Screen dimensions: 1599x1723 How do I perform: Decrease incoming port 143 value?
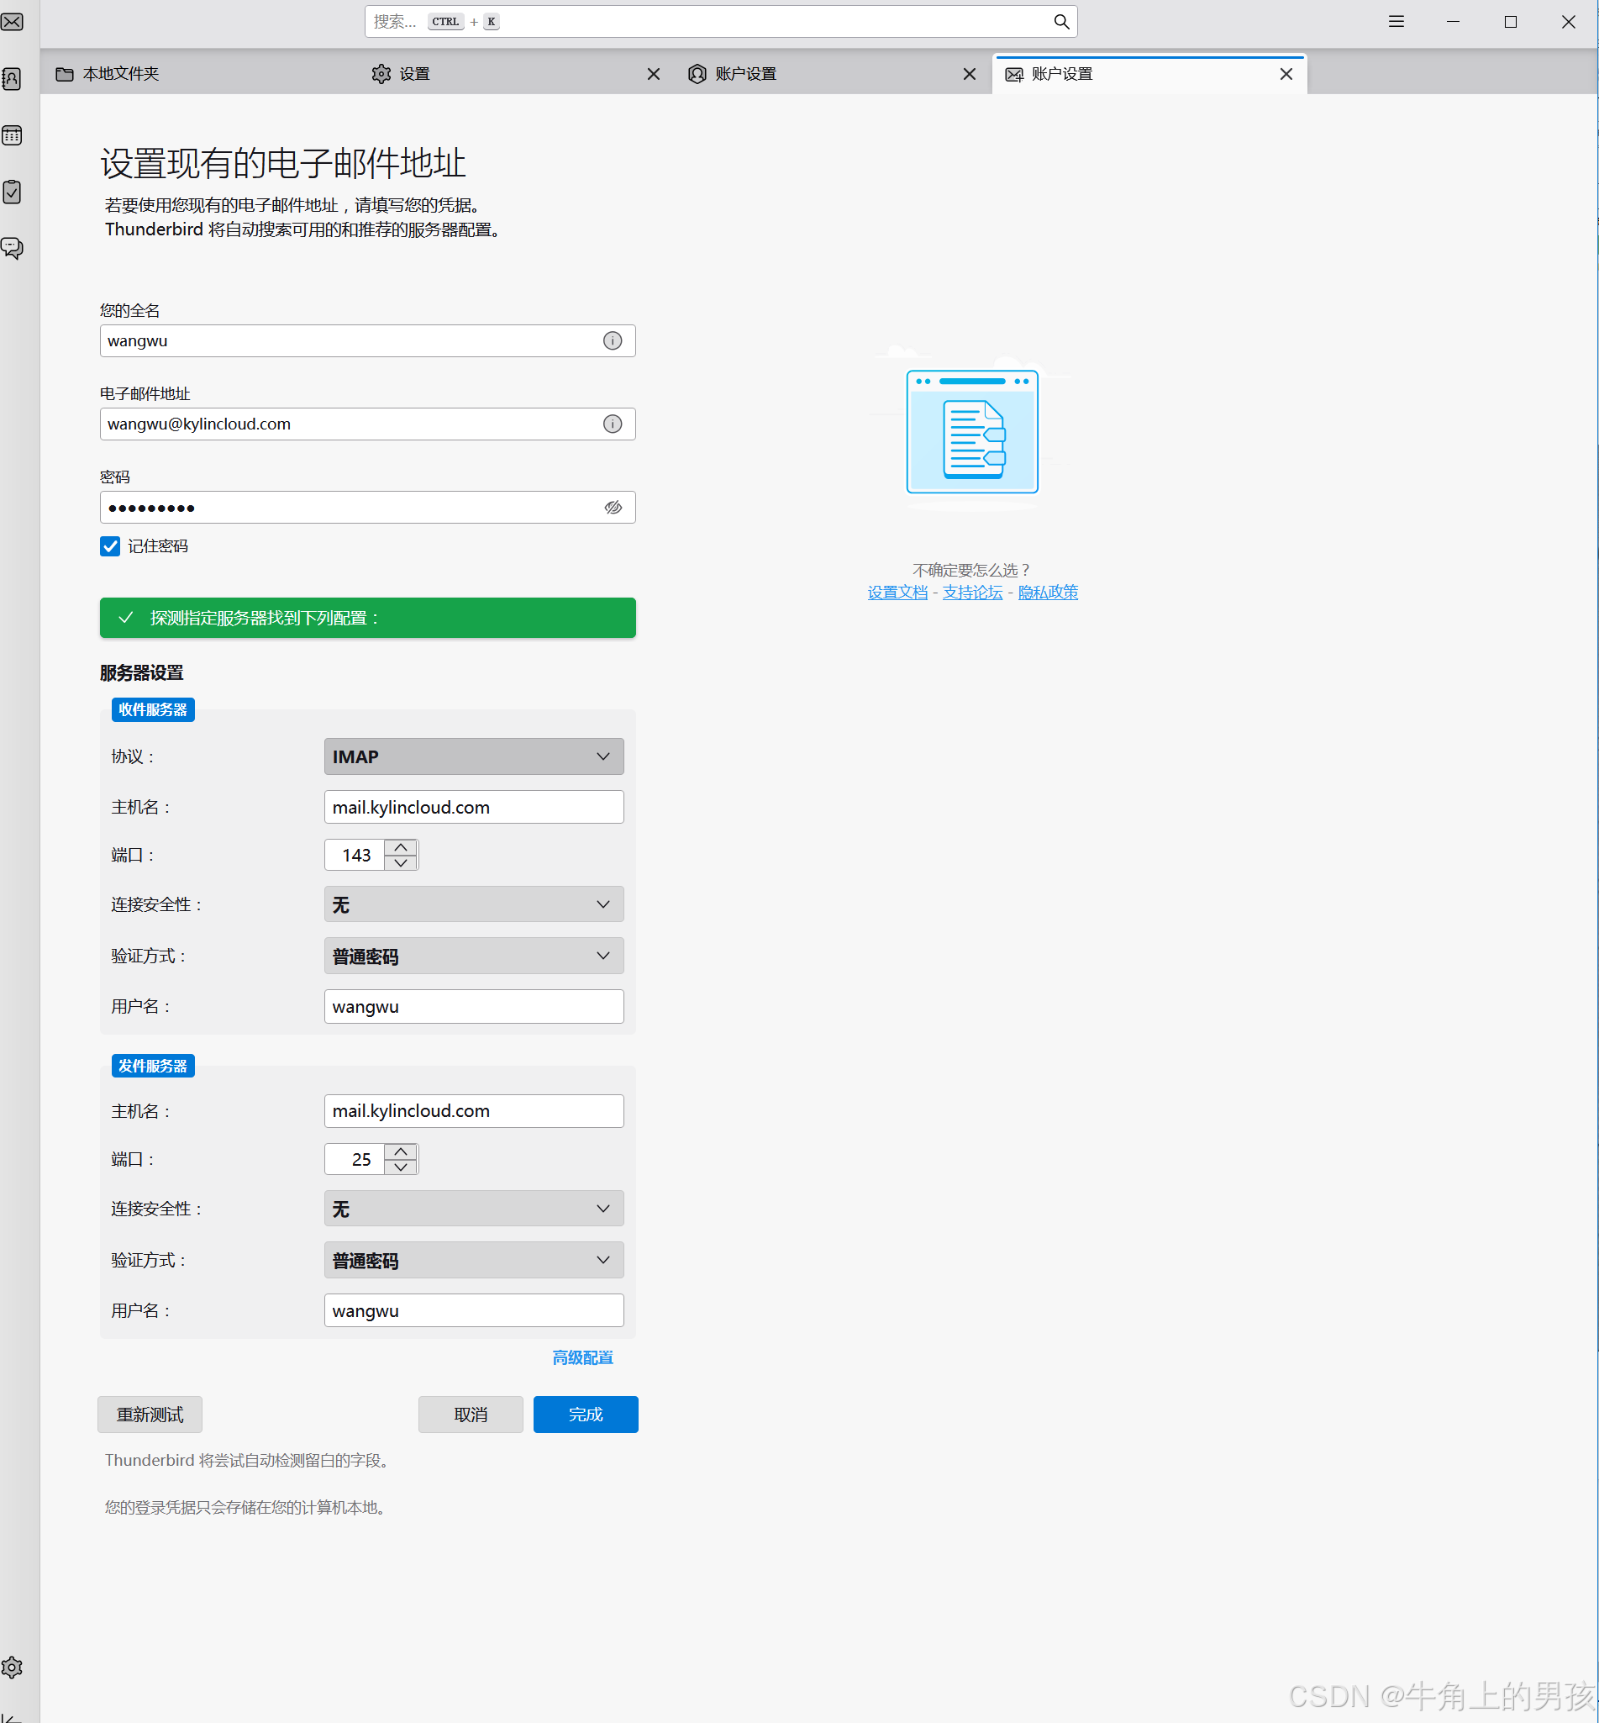[401, 863]
